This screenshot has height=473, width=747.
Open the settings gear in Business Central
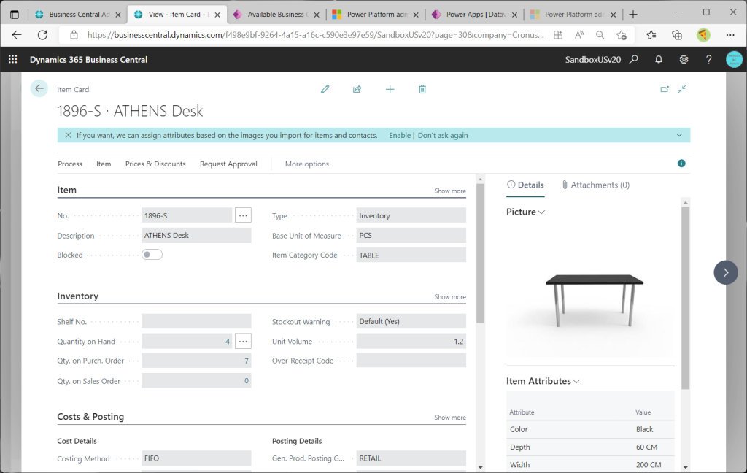(684, 59)
